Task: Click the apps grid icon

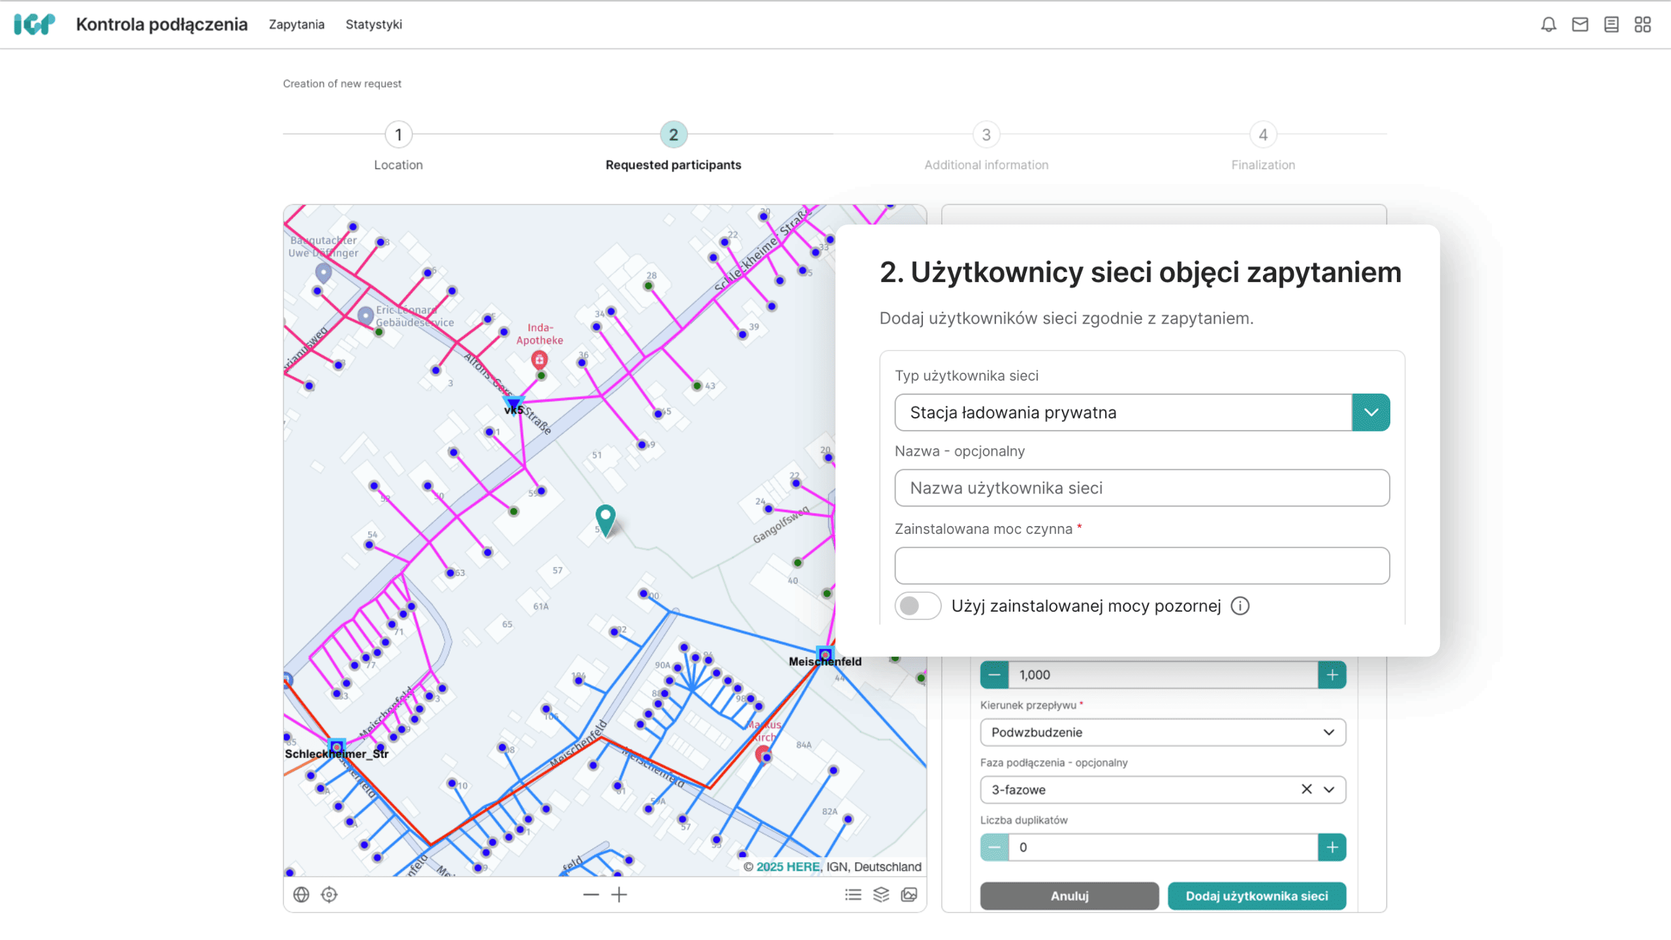Action: coord(1642,25)
